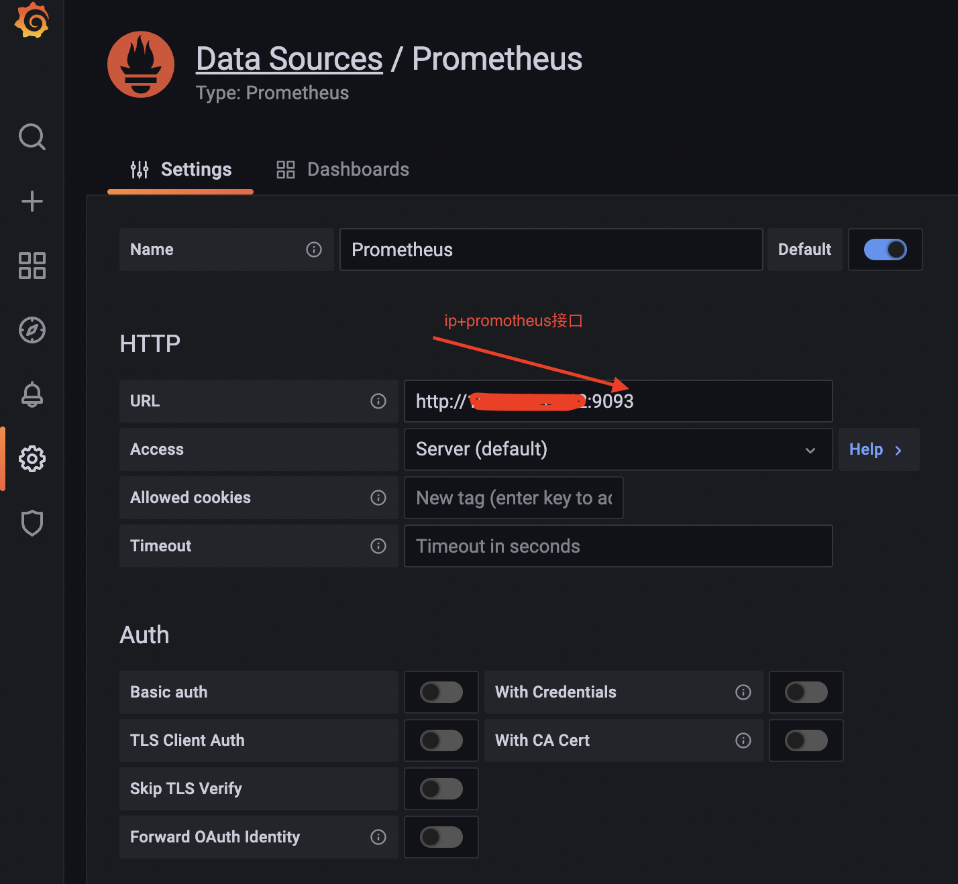Open the Grafana home via logo
This screenshot has height=884, width=958.
(32, 20)
